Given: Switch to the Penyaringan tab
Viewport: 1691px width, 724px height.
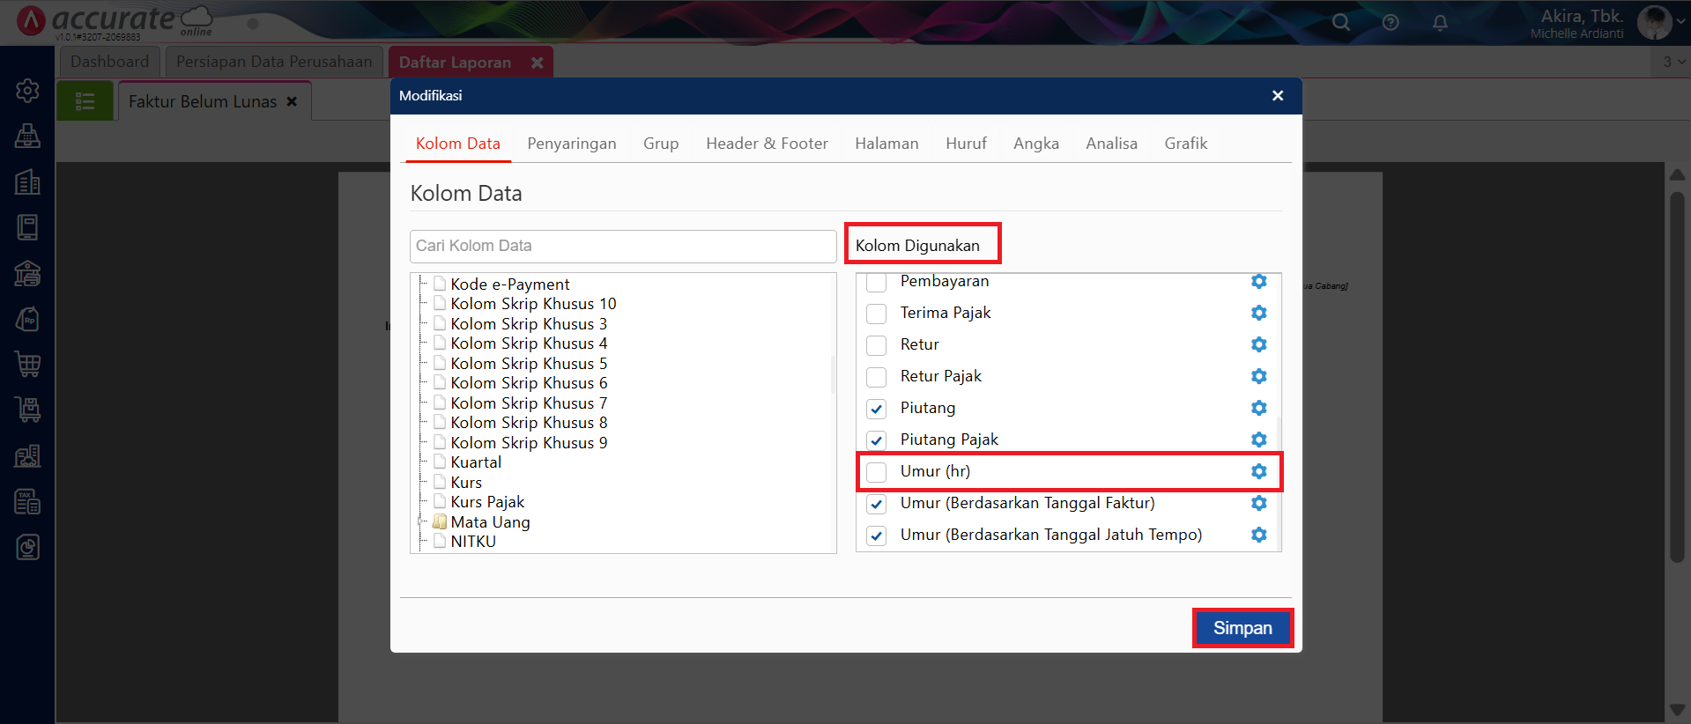Looking at the screenshot, I should [x=571, y=144].
